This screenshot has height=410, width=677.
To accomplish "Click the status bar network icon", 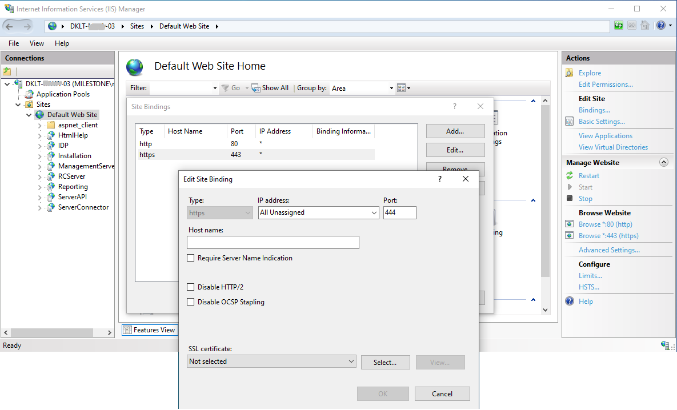I will tap(665, 345).
